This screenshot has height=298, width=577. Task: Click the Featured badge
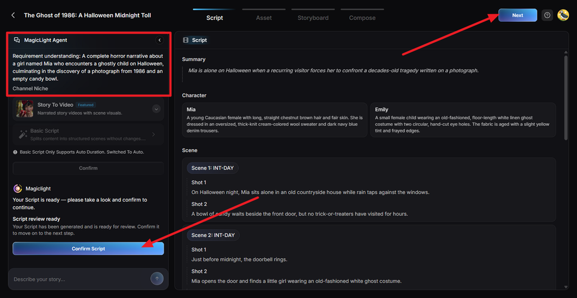click(x=86, y=105)
